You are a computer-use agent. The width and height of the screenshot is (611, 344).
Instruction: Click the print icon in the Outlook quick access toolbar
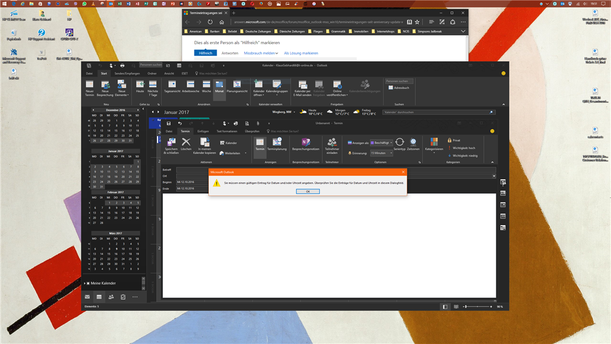tap(122, 66)
